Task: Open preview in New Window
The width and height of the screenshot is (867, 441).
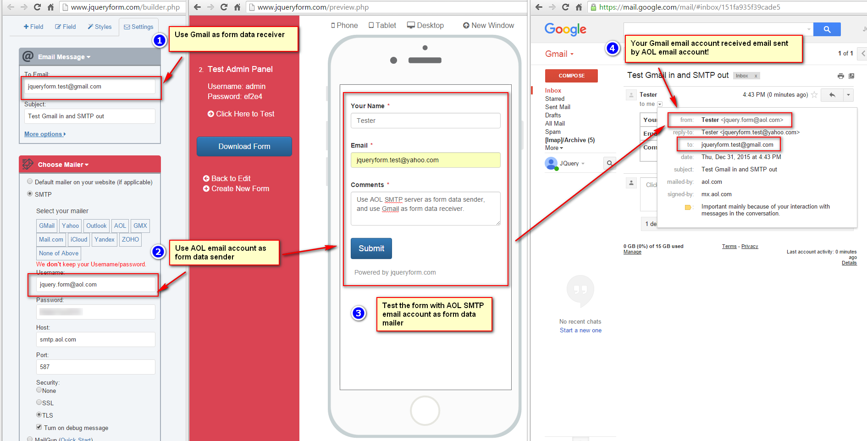Action: click(488, 26)
